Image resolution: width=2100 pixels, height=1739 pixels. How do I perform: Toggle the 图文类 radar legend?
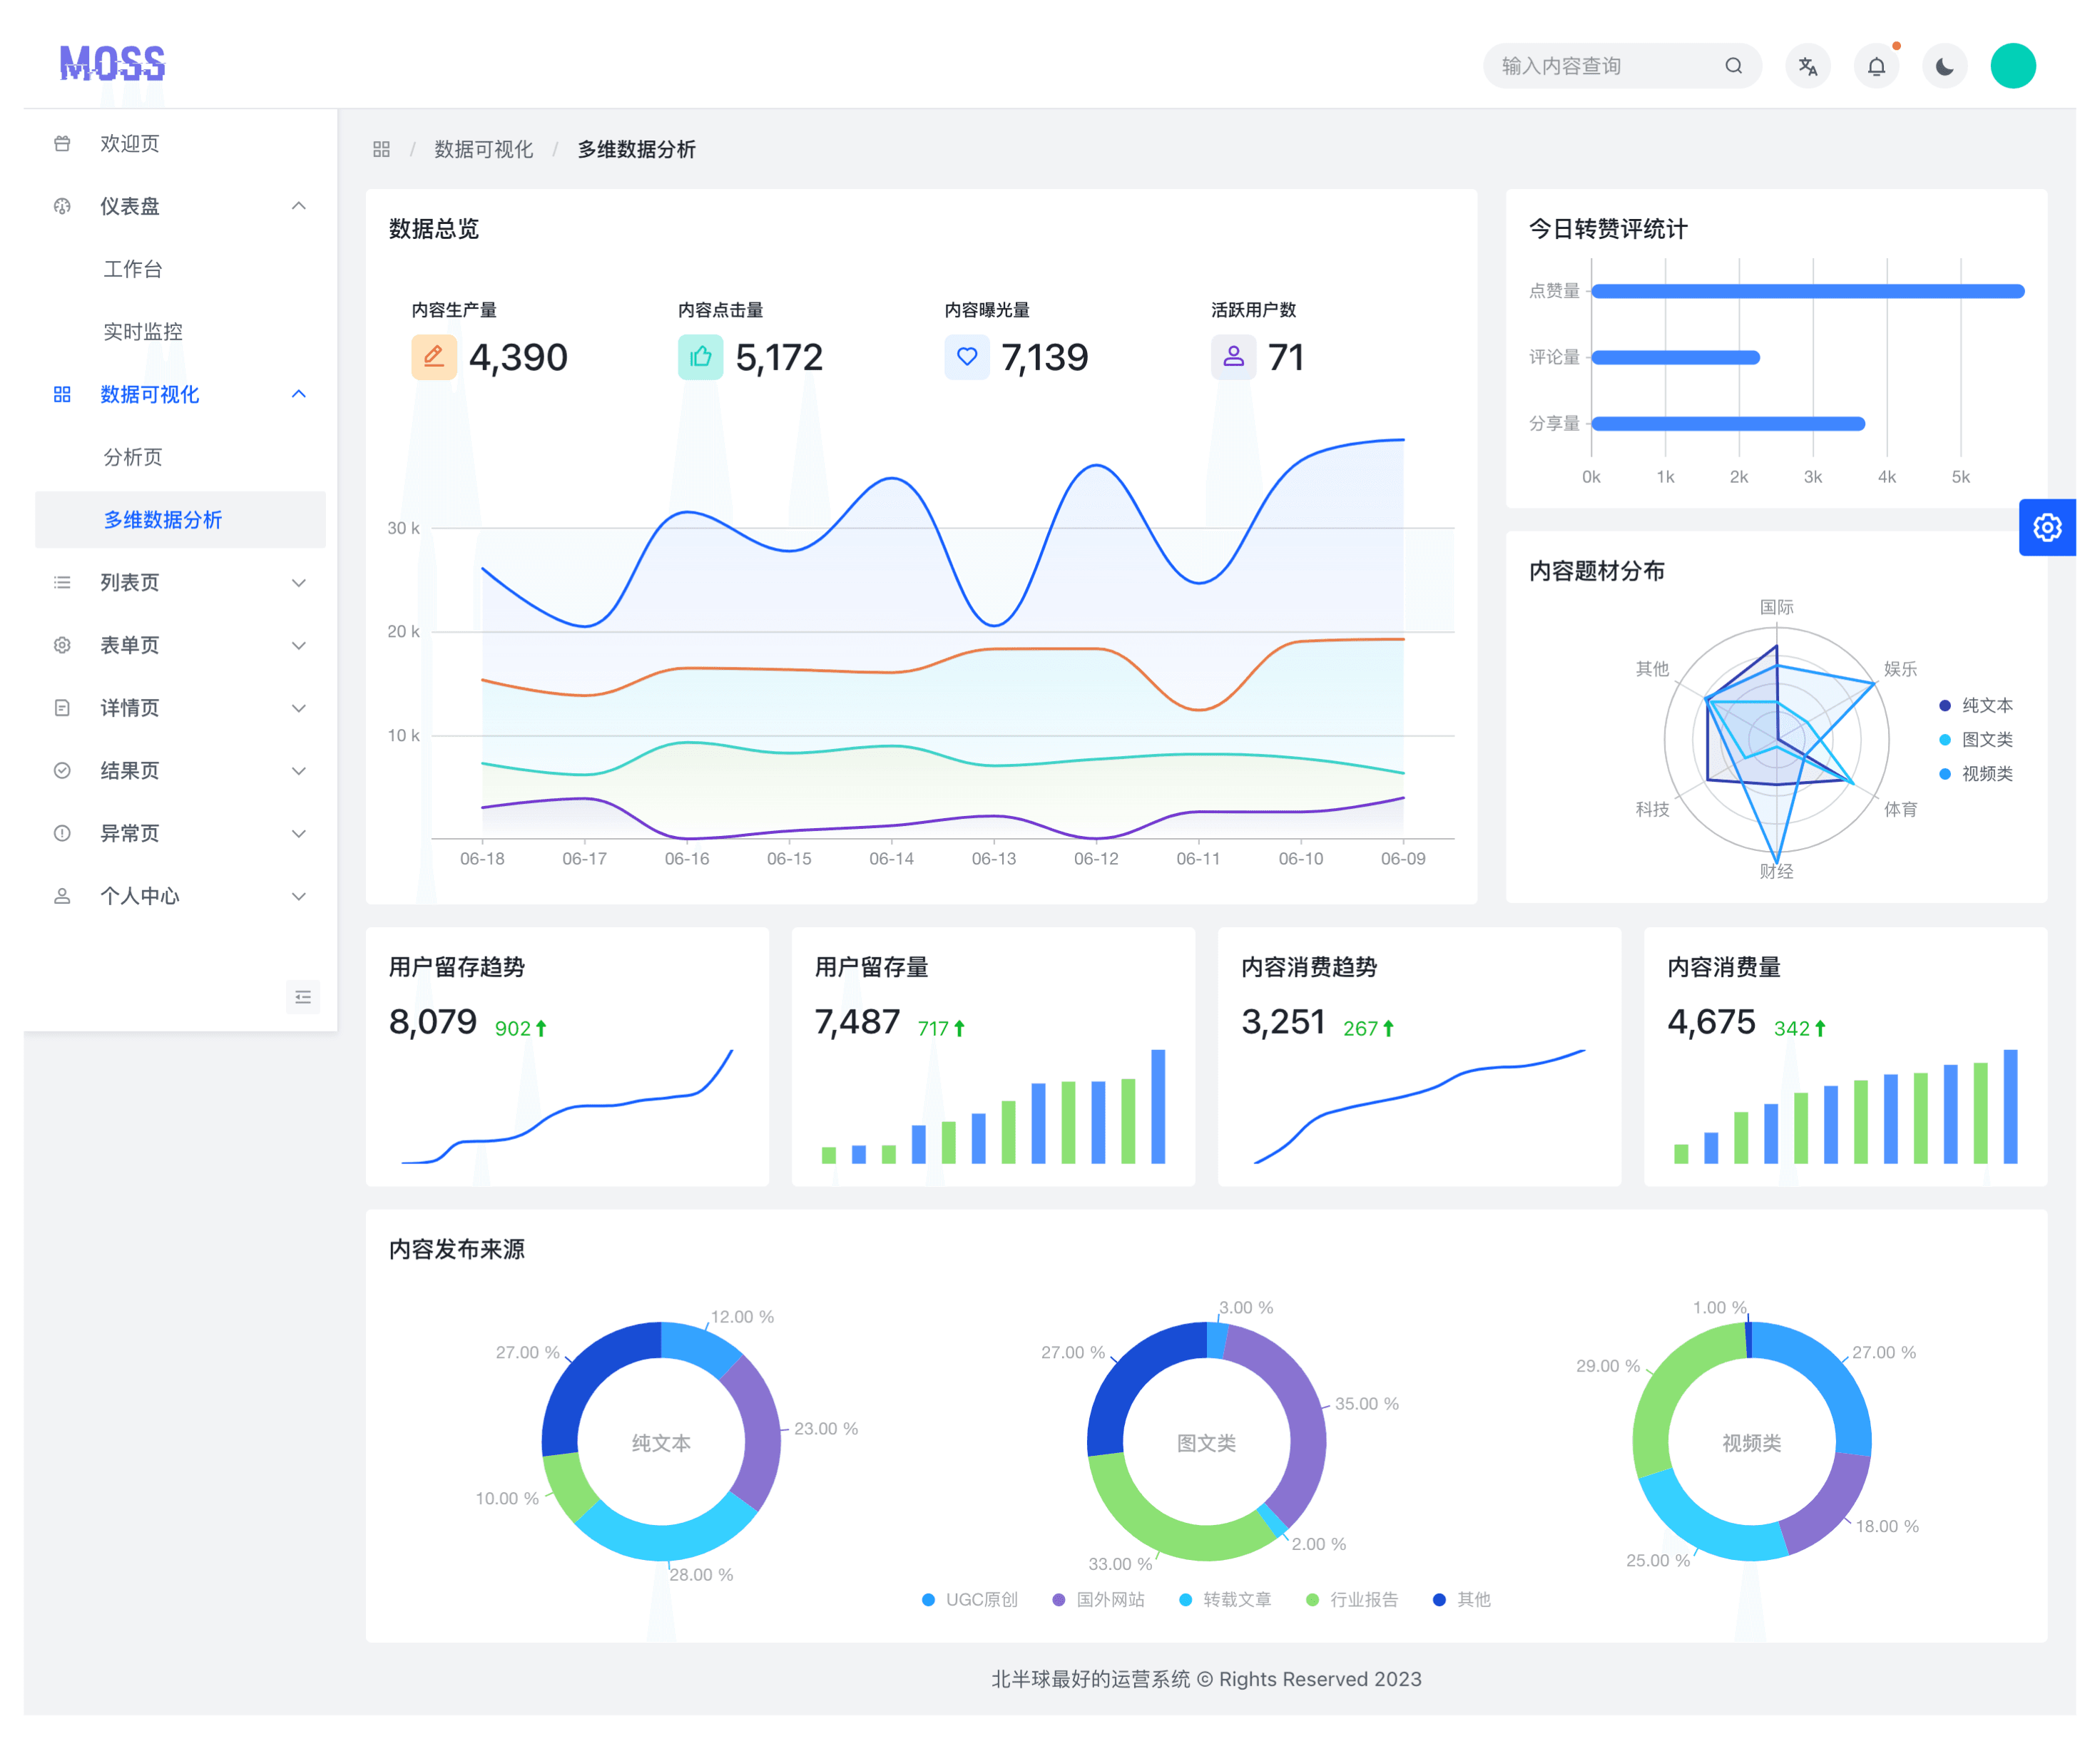1975,739
